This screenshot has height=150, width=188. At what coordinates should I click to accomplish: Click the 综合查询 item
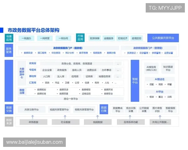(x=56, y=53)
